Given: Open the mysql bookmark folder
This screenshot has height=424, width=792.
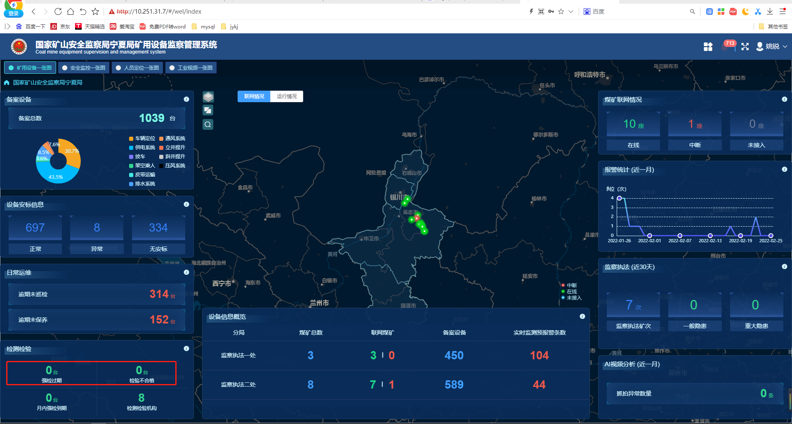Looking at the screenshot, I should click(x=203, y=26).
